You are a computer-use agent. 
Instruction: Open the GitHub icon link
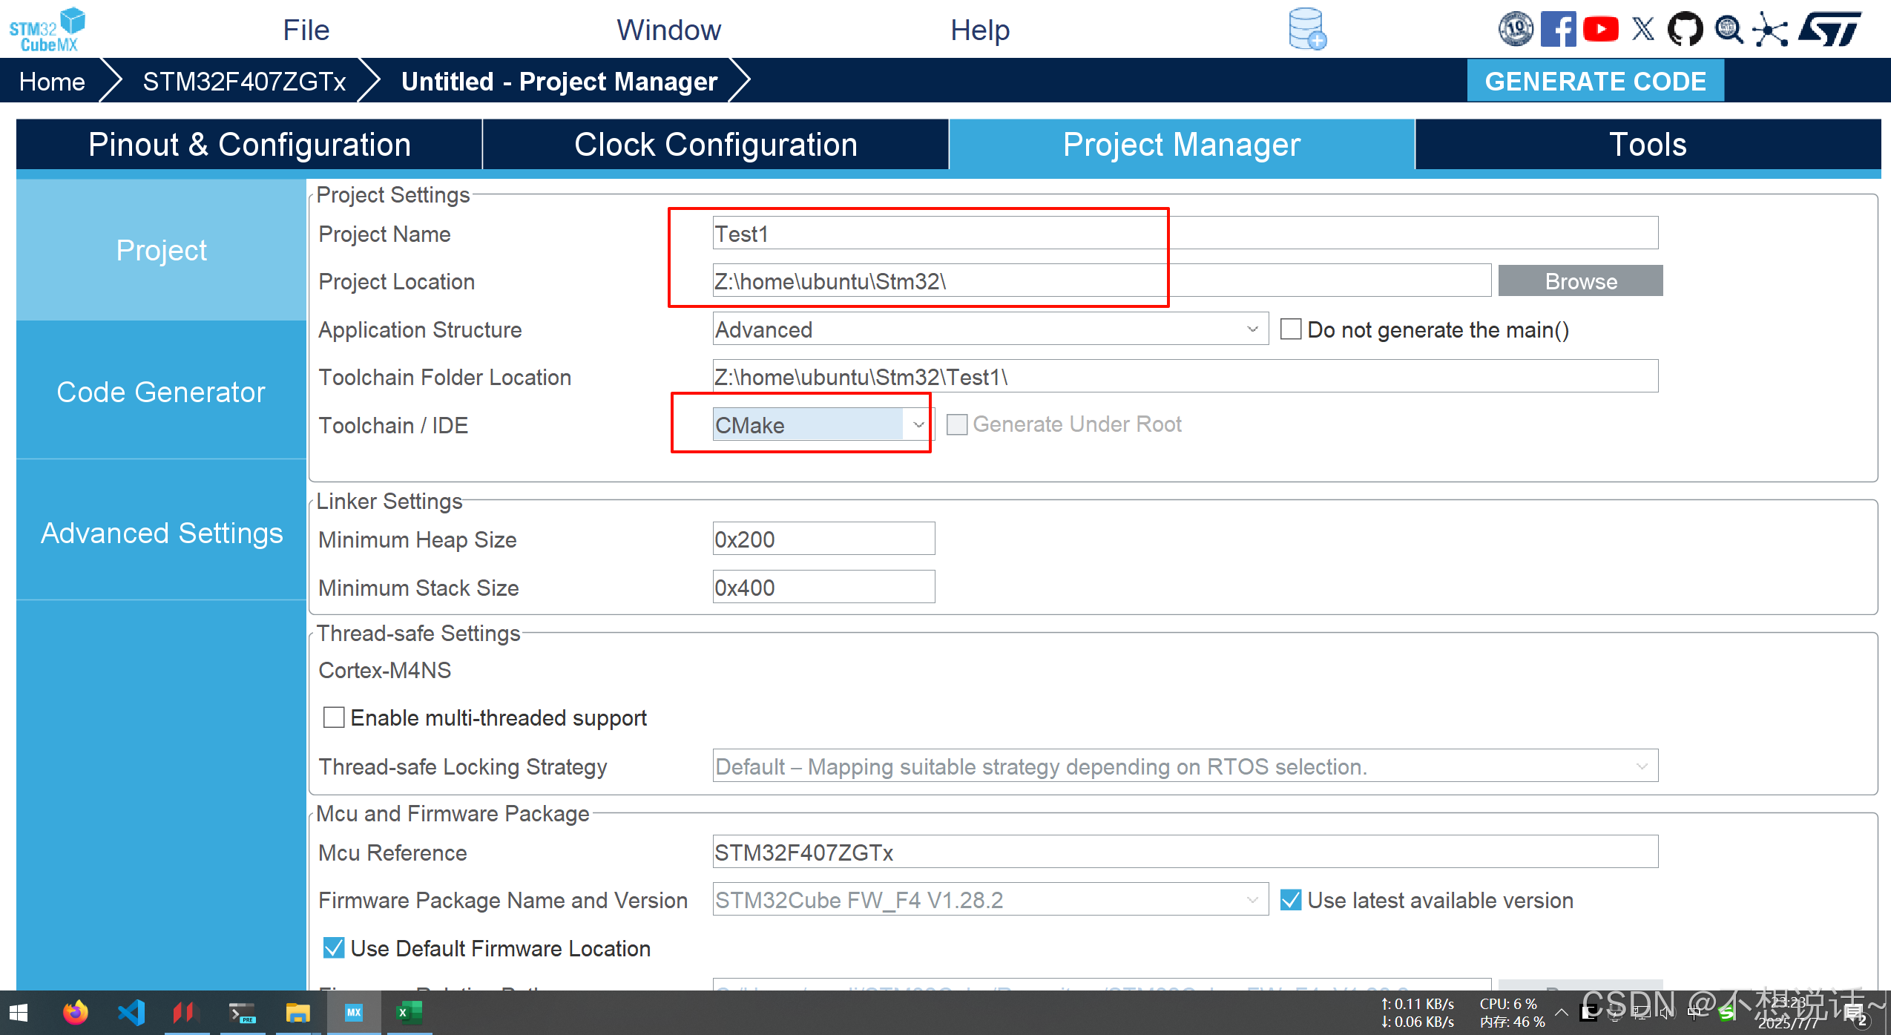(x=1685, y=30)
